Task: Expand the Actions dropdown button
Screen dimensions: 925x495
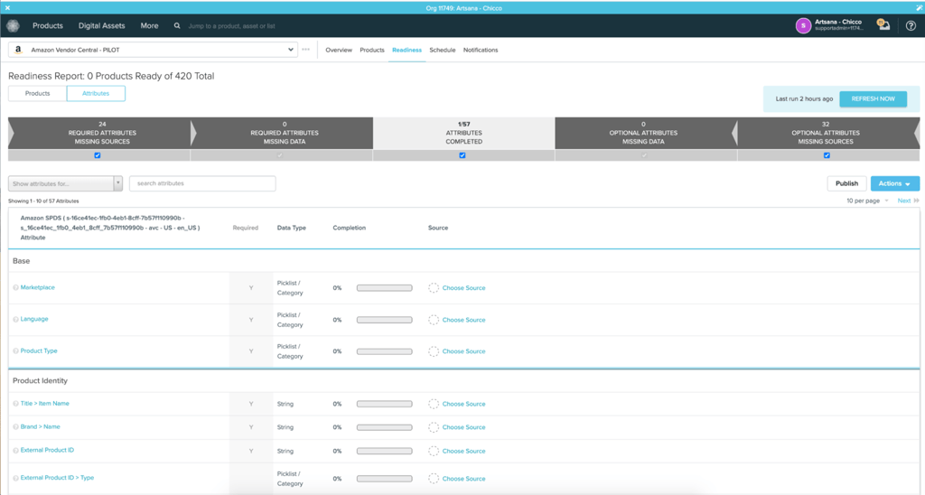Action: pos(894,183)
